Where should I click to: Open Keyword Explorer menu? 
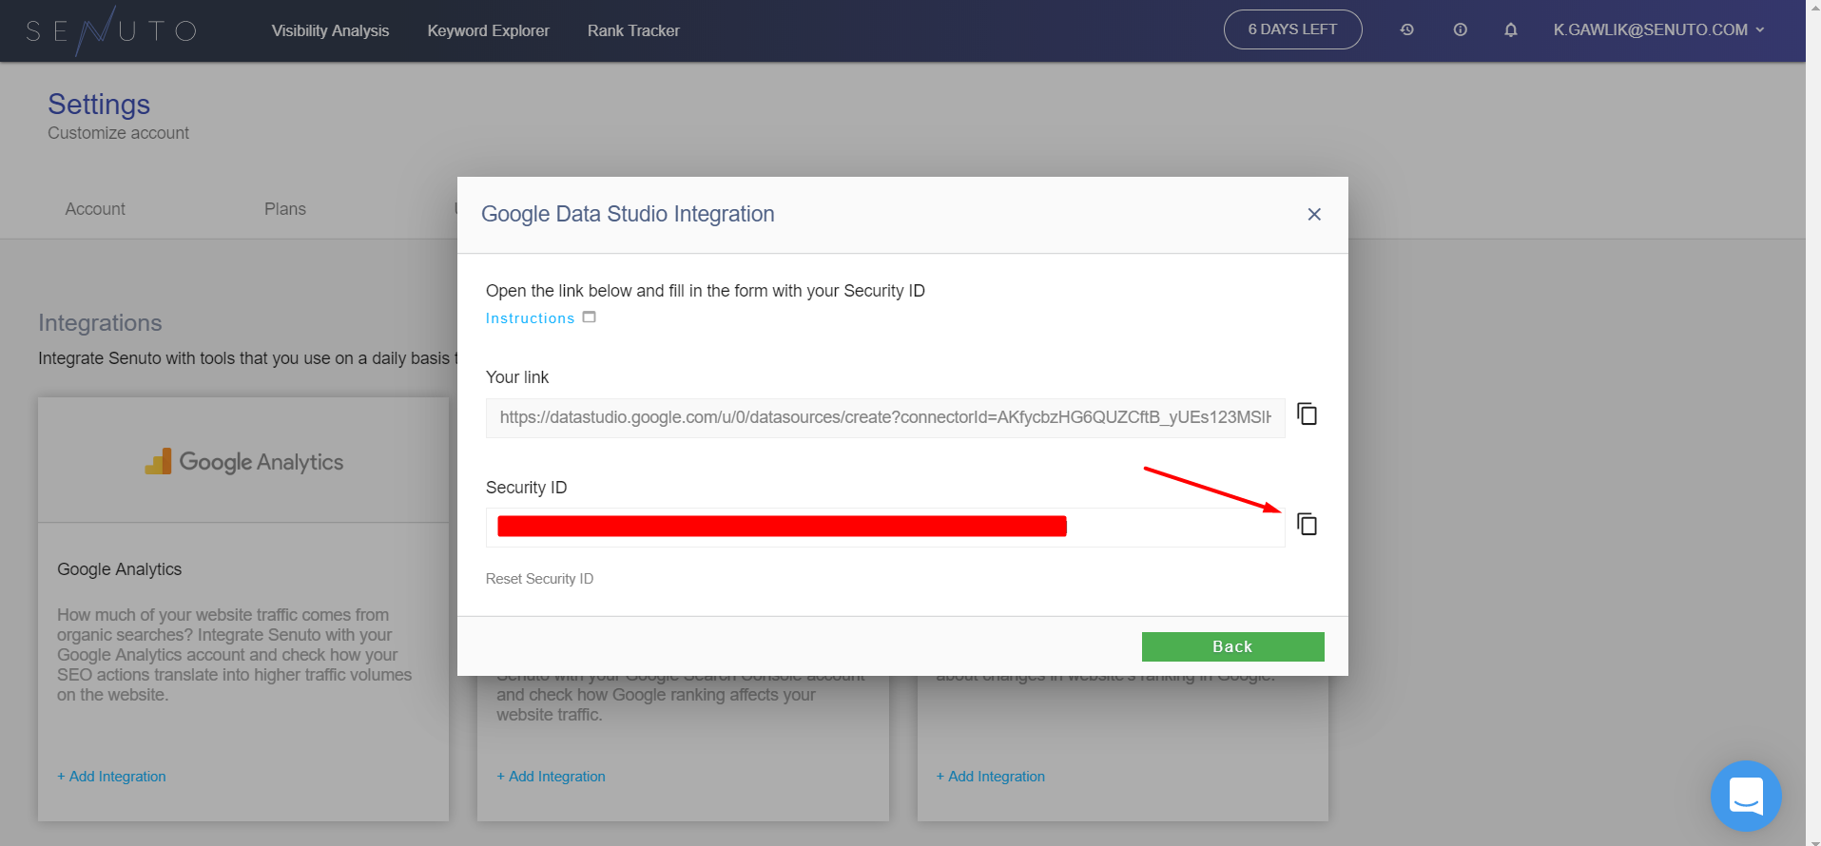pos(488,30)
